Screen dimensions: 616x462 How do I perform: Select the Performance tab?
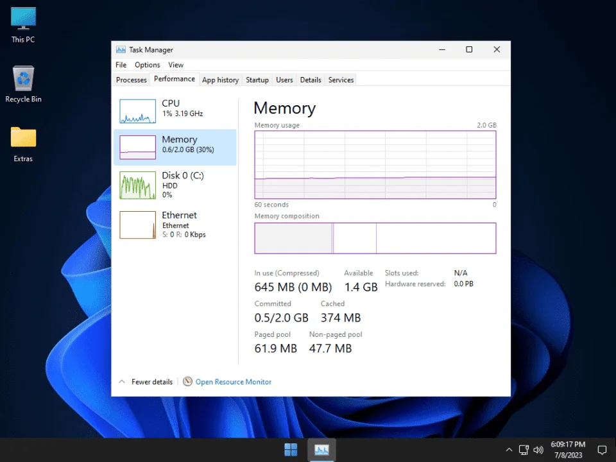click(x=175, y=79)
